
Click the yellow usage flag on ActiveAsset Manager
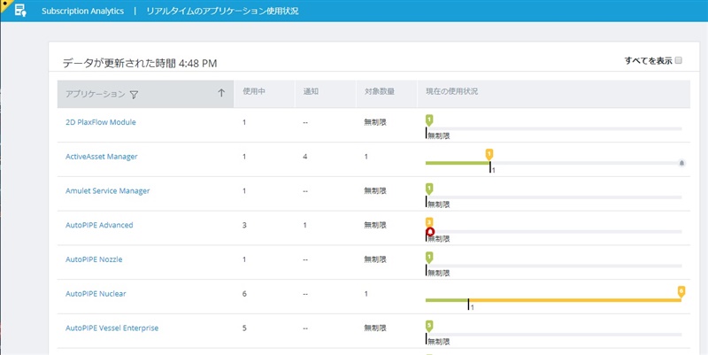click(489, 154)
